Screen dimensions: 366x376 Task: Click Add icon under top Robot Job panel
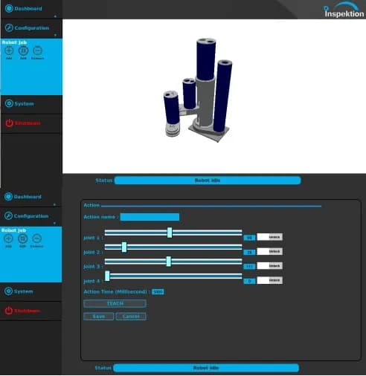9,51
